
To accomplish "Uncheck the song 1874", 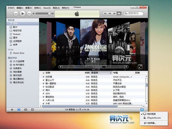I will point(43,94).
